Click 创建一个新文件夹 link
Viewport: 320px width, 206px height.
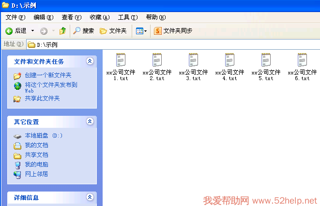pos(48,75)
